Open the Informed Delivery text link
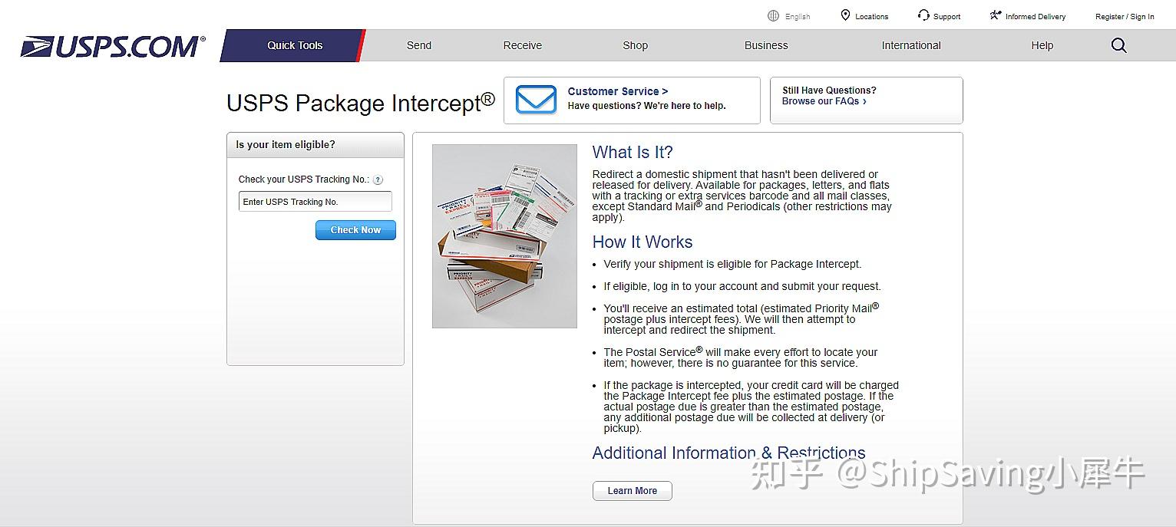 click(x=1036, y=17)
